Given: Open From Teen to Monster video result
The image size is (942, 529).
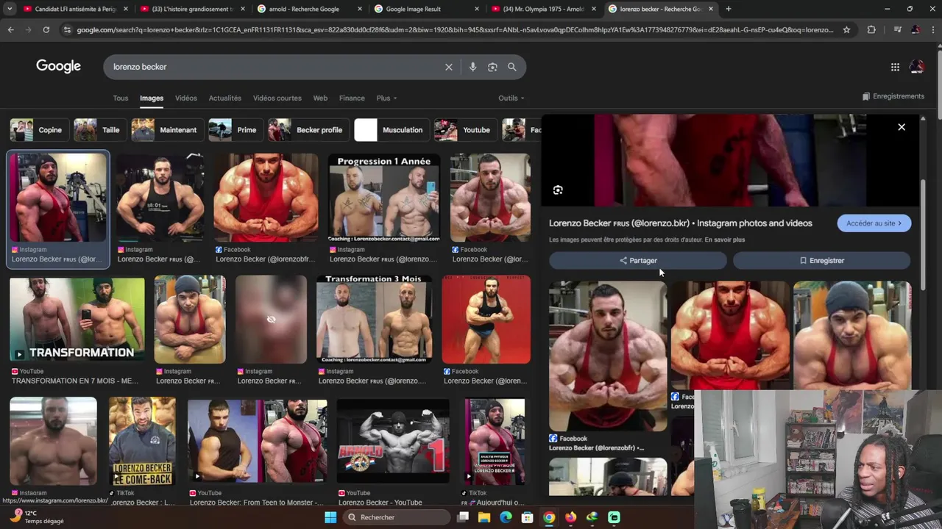Looking at the screenshot, I should (258, 441).
